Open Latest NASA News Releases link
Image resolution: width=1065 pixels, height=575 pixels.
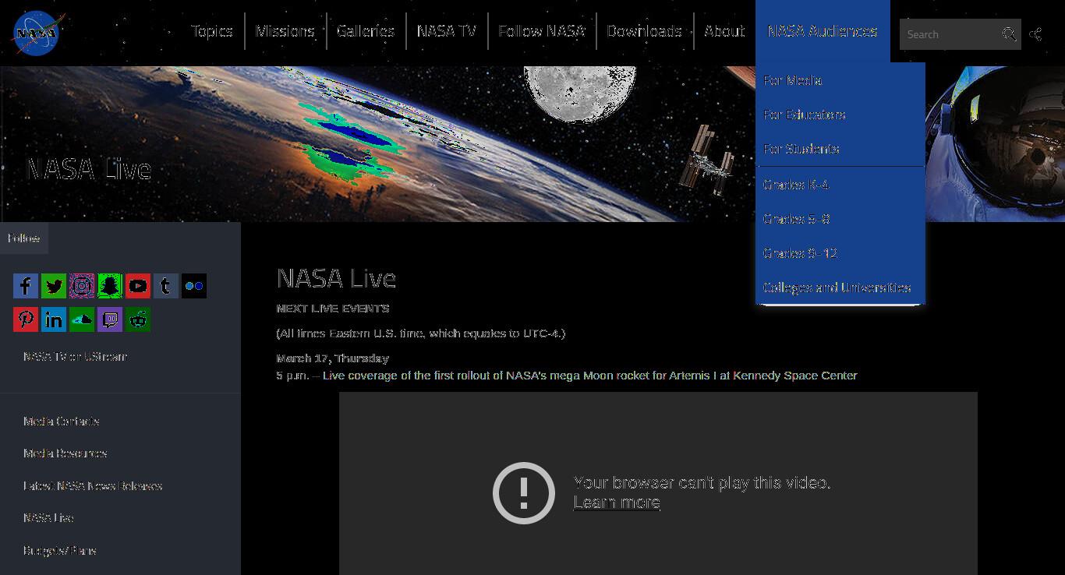click(x=93, y=486)
